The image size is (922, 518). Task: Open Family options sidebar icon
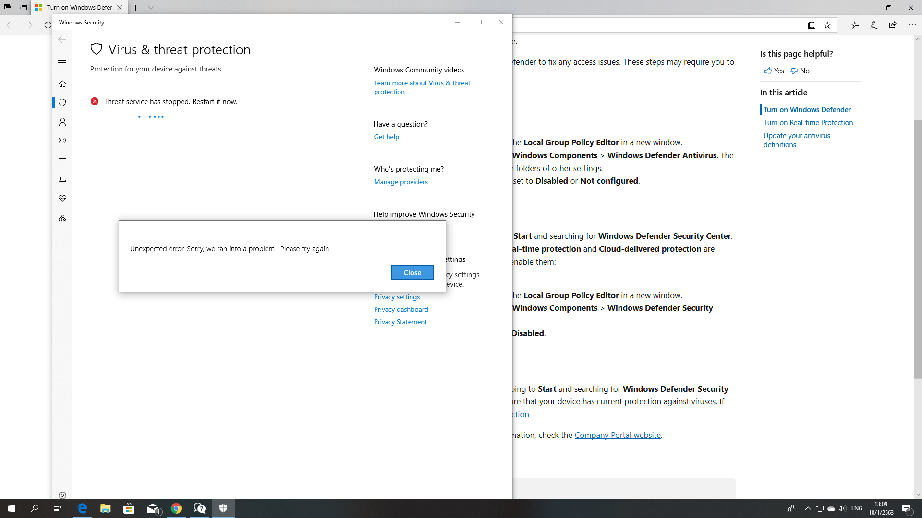[x=62, y=218]
